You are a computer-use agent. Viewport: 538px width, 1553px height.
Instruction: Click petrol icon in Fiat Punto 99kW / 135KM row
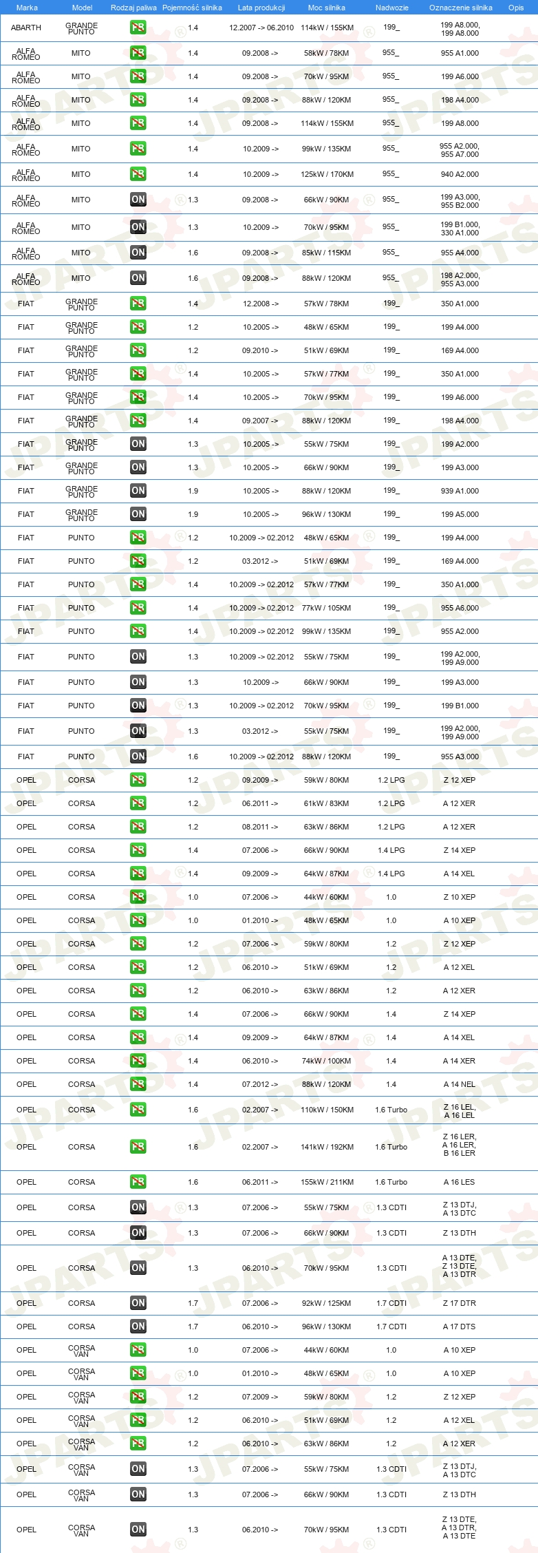138,631
